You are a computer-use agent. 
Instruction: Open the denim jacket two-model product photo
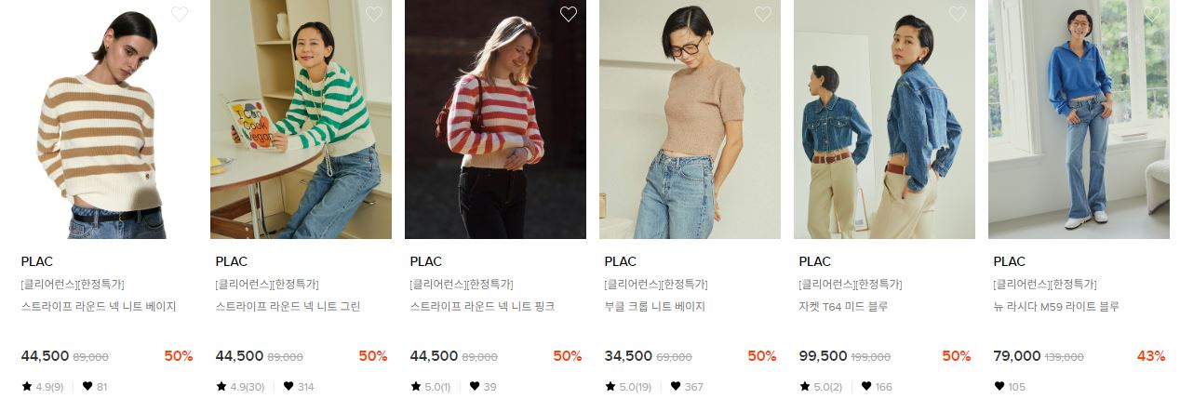884,119
